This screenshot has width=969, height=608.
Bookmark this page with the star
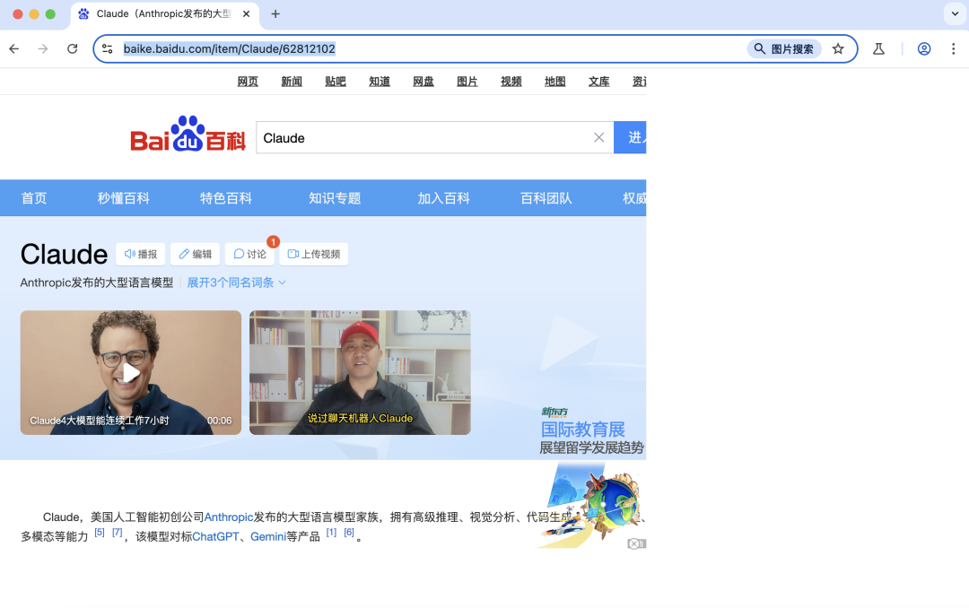pos(838,48)
